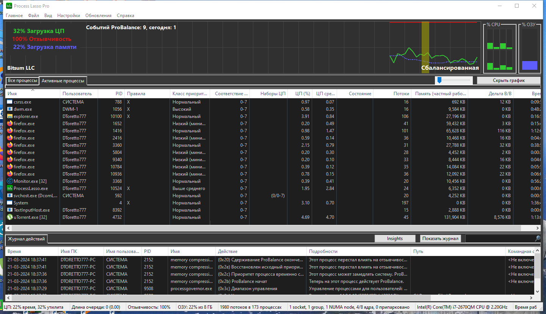Click the Показать журнал button

[x=441, y=239]
